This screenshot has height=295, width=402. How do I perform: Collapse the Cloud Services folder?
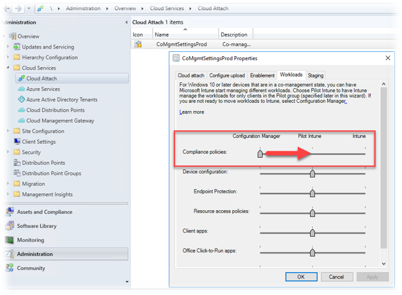coord(8,68)
